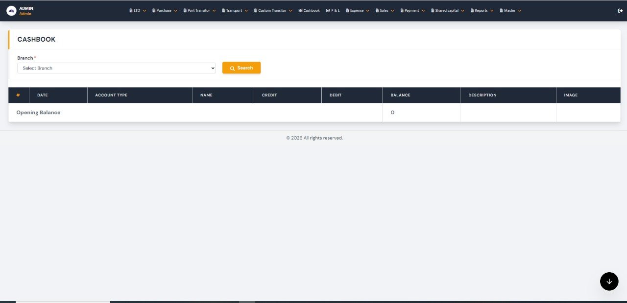Select Cashbook from the navigation bar
This screenshot has width=627, height=303.
pos(309,10)
